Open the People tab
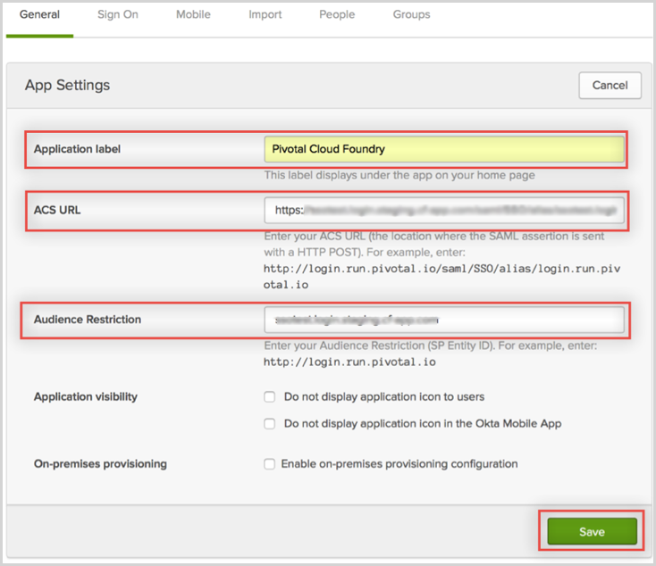 pyautogui.click(x=337, y=15)
